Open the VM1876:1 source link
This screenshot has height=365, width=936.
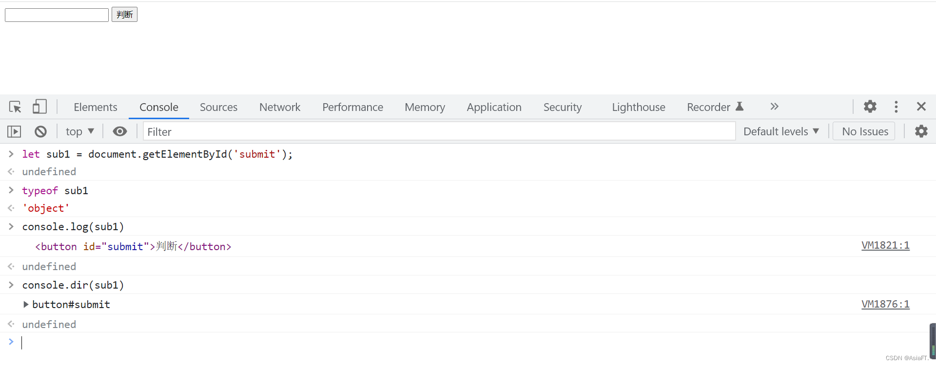tap(885, 304)
